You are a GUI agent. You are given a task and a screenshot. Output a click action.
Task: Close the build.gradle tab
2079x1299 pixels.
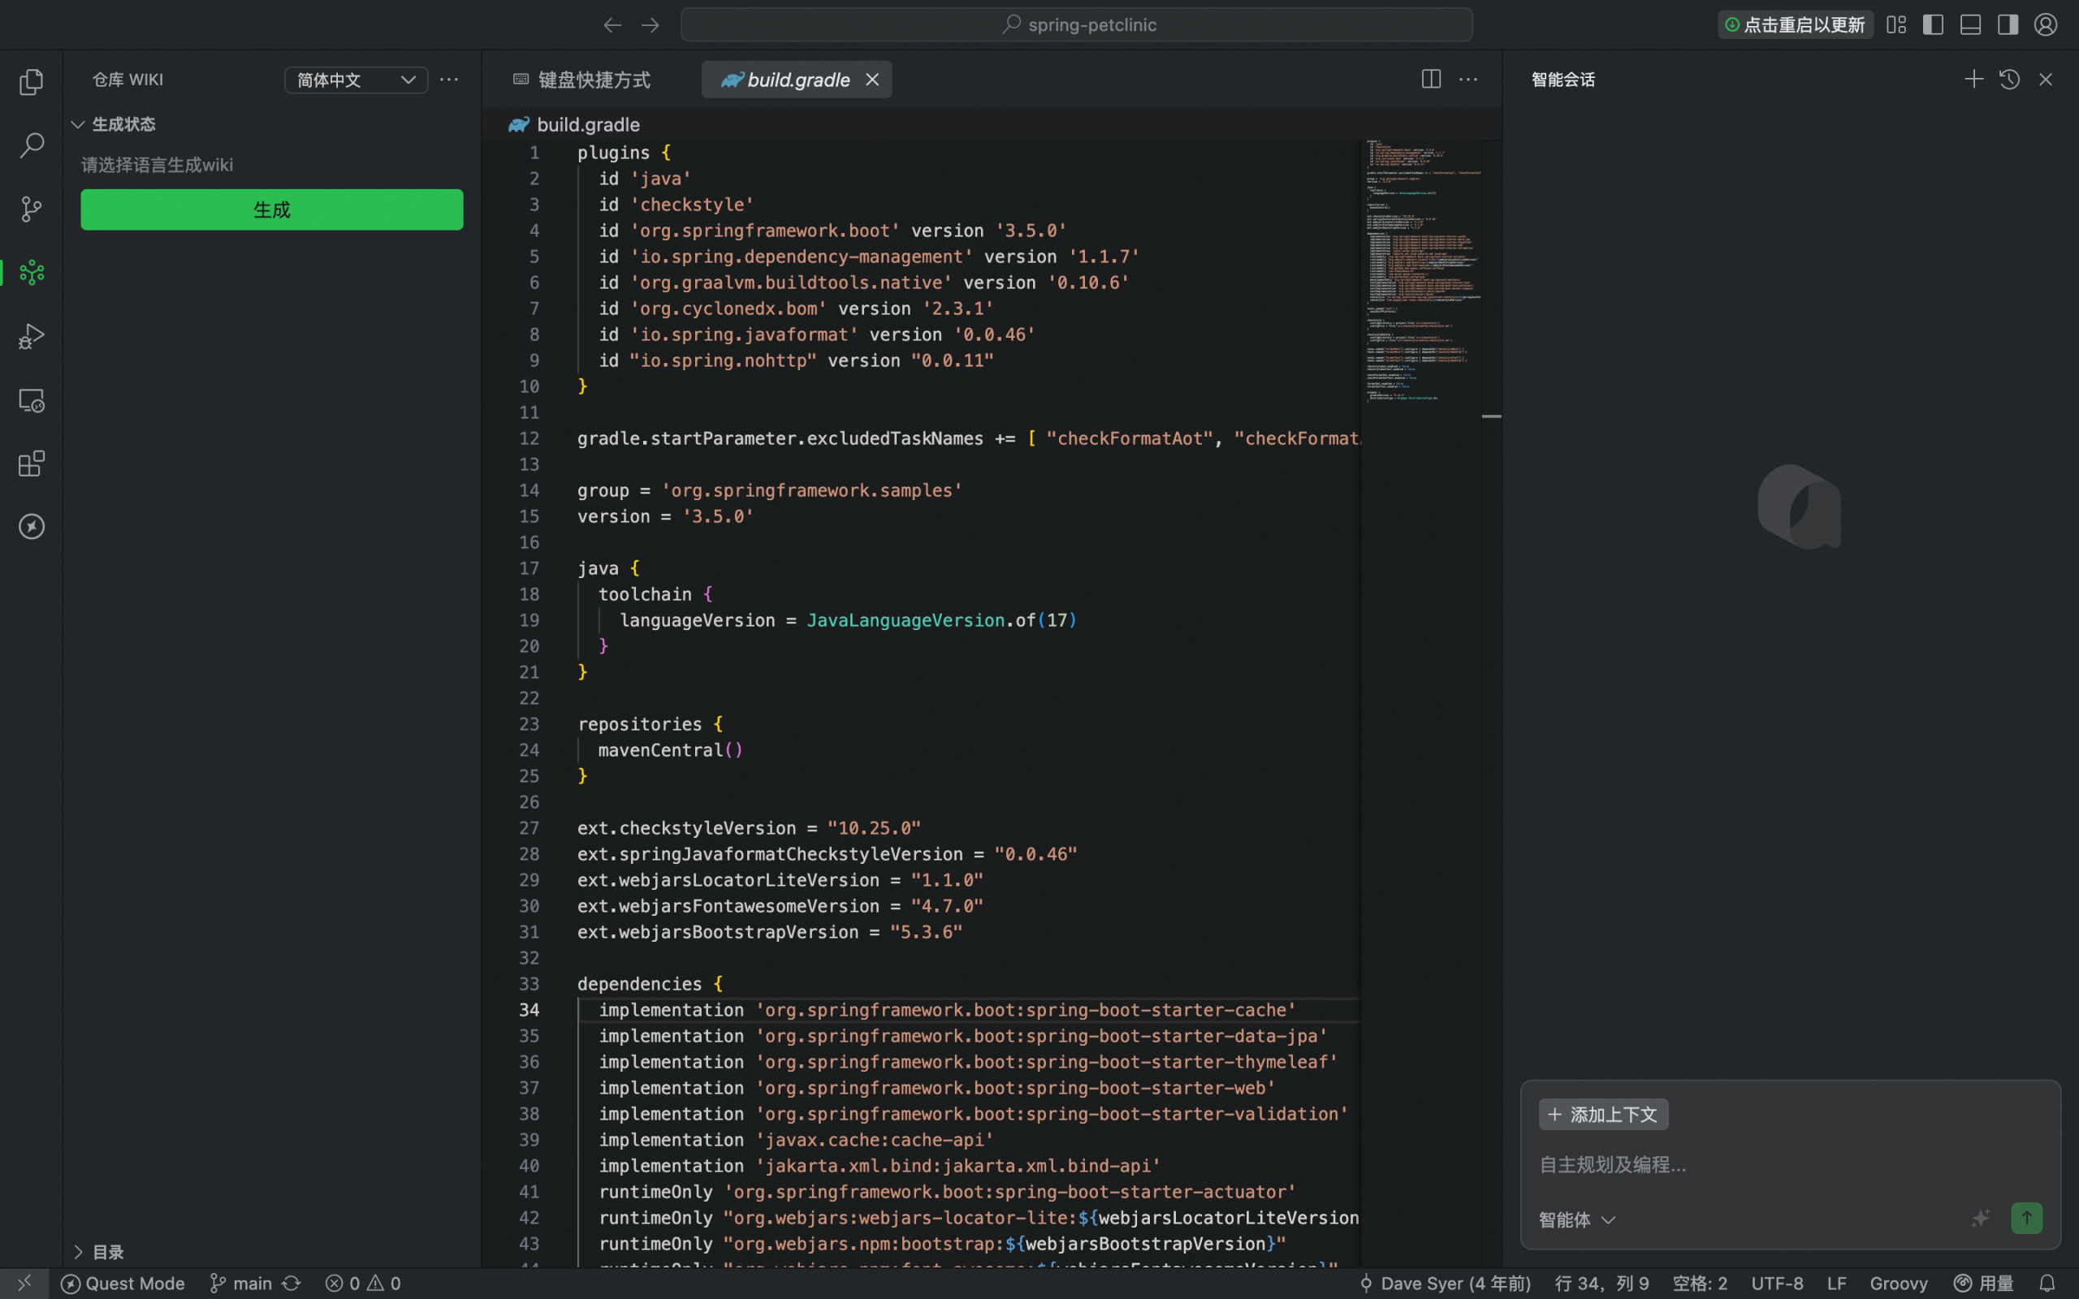pyautogui.click(x=872, y=80)
